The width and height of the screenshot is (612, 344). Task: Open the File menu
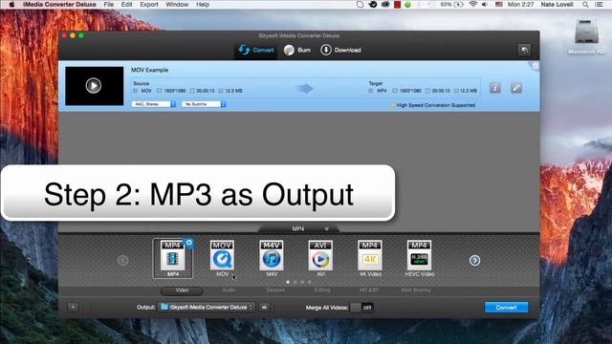109,4
